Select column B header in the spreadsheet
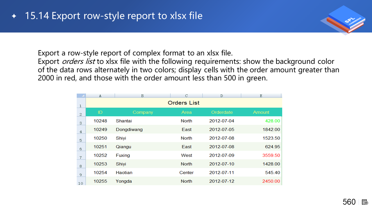Screen dimensions: 372x209 [142, 96]
